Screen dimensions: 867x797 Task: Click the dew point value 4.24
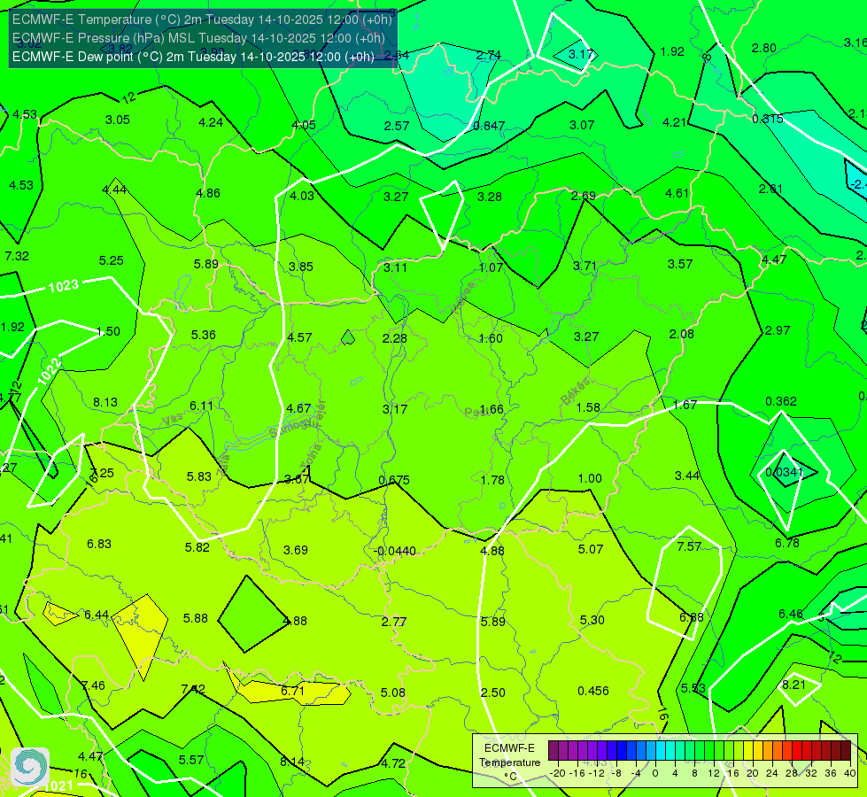click(211, 122)
